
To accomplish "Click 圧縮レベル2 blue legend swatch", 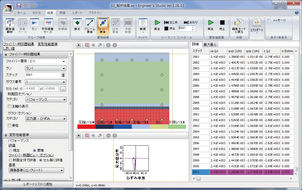I will [x=123, y=127].
